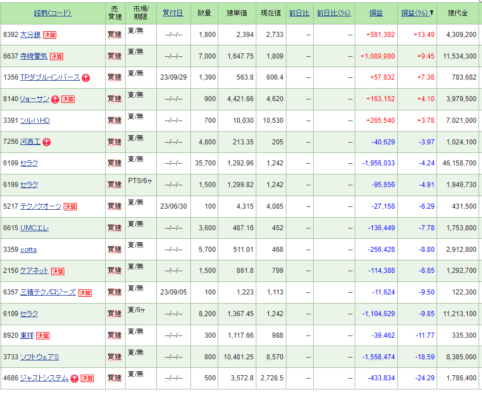Screen dimensions: 482x394
Task: Open the ツルハHD stock link
Action: (35, 121)
